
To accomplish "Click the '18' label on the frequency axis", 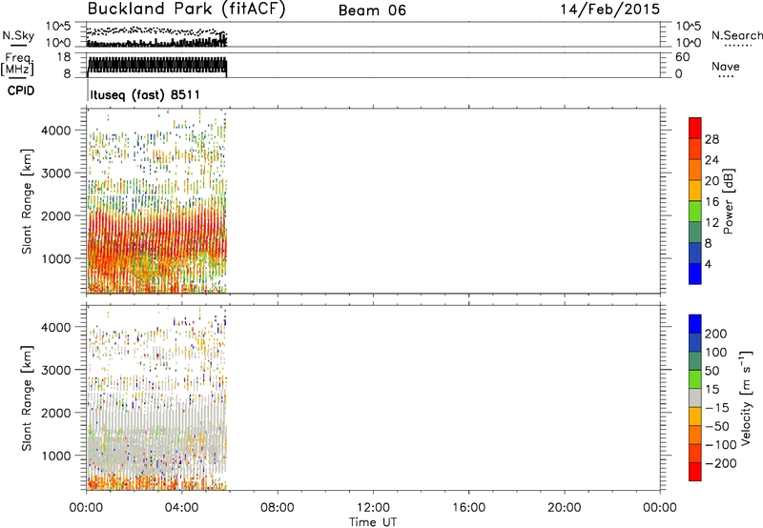I will tap(64, 57).
